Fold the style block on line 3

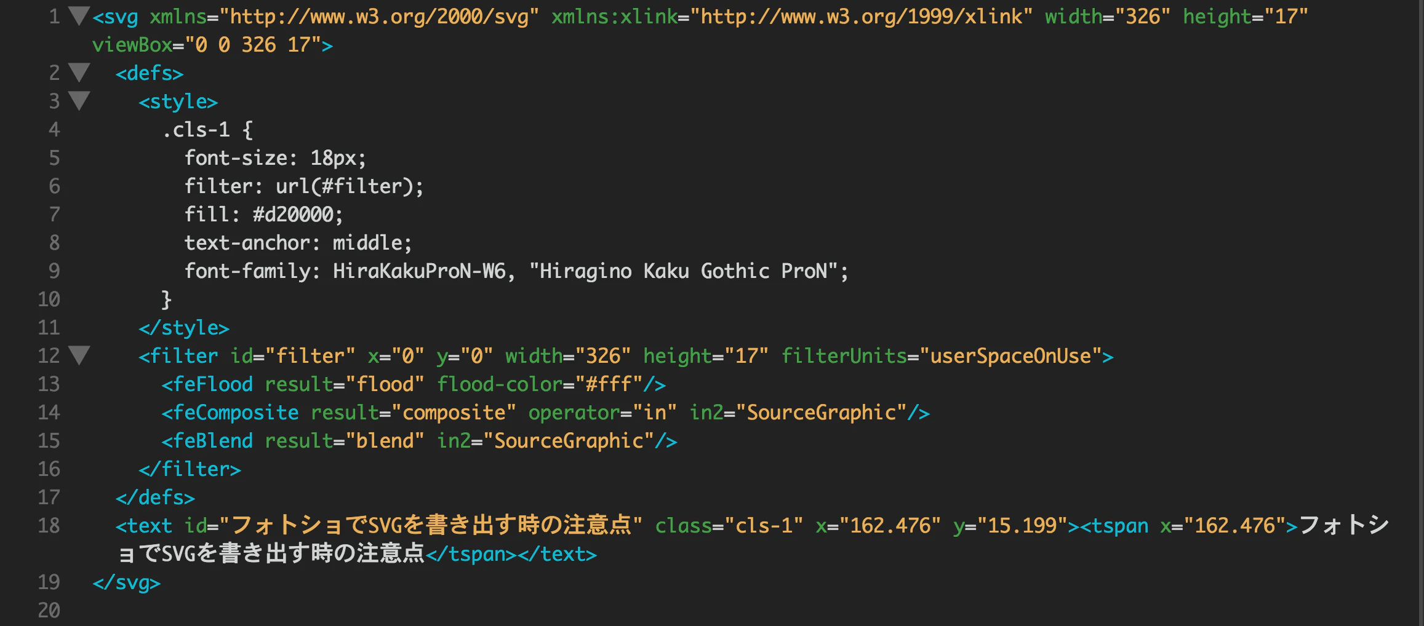click(79, 100)
